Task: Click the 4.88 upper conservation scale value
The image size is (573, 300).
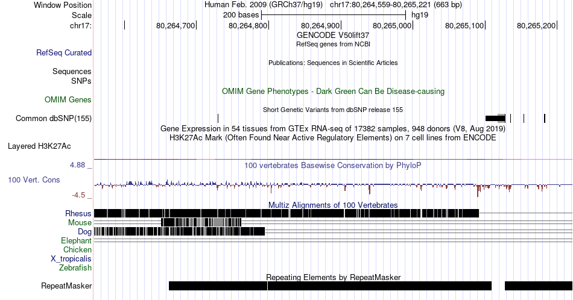Action: (x=77, y=165)
